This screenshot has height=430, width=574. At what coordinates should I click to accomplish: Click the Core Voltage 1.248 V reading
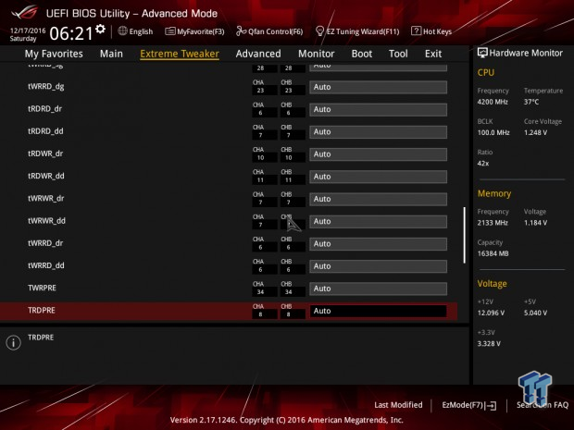[x=535, y=133]
